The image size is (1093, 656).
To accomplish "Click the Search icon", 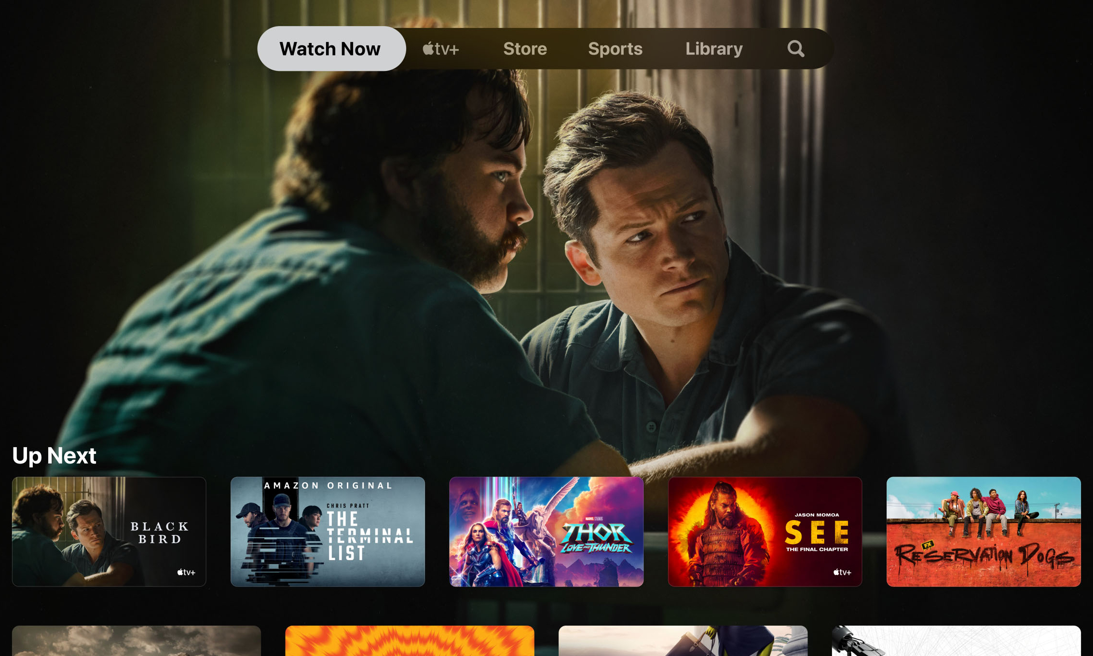I will coord(795,48).
